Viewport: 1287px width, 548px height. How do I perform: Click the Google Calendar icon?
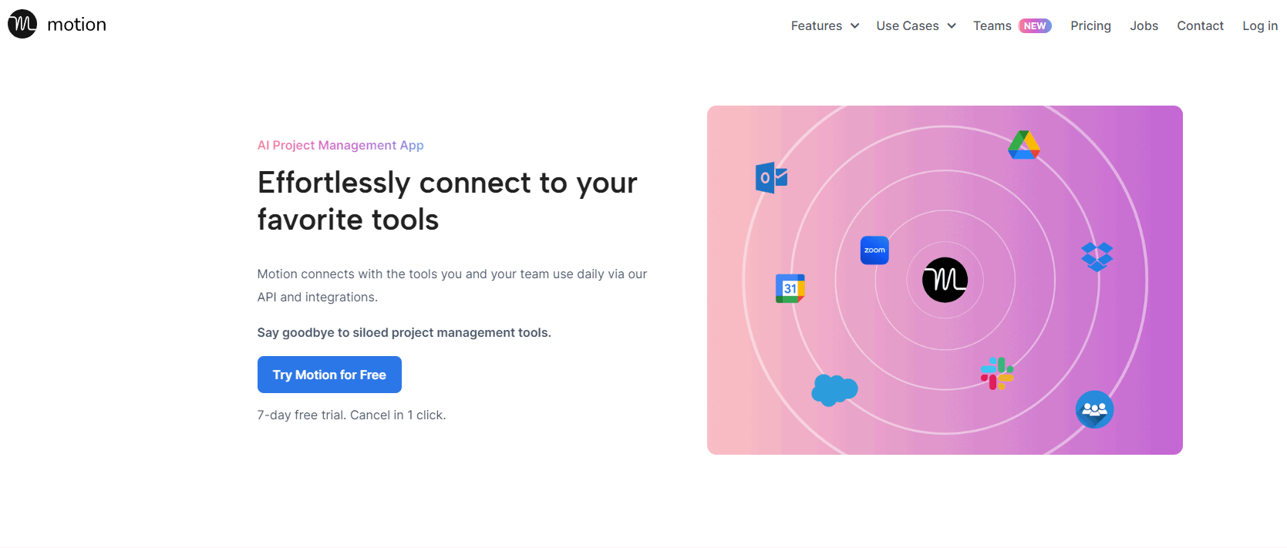[x=790, y=288]
